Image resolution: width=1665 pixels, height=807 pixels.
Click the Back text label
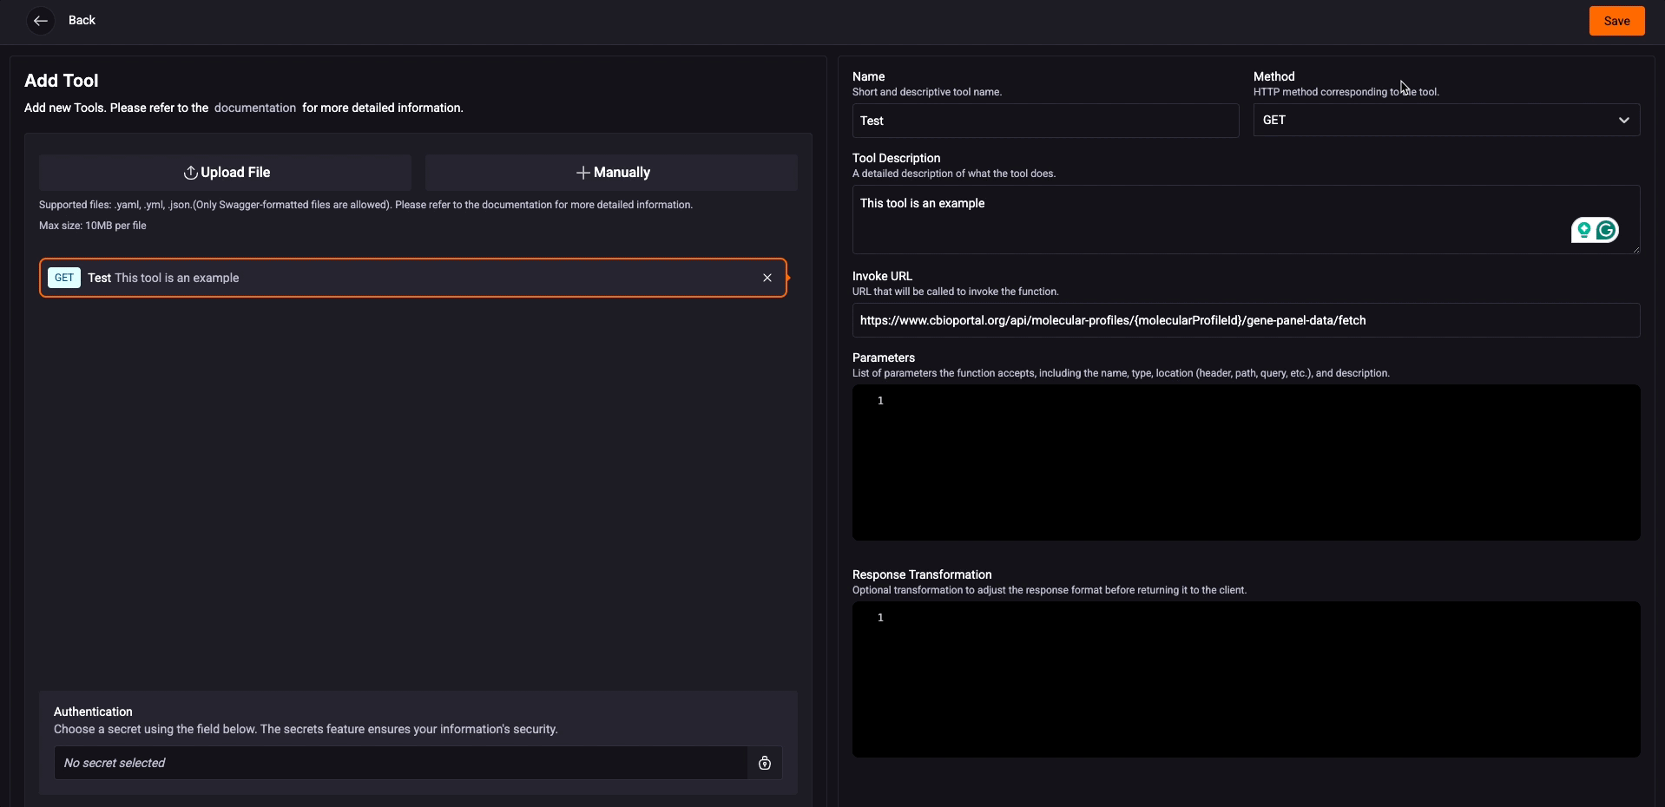click(x=82, y=20)
